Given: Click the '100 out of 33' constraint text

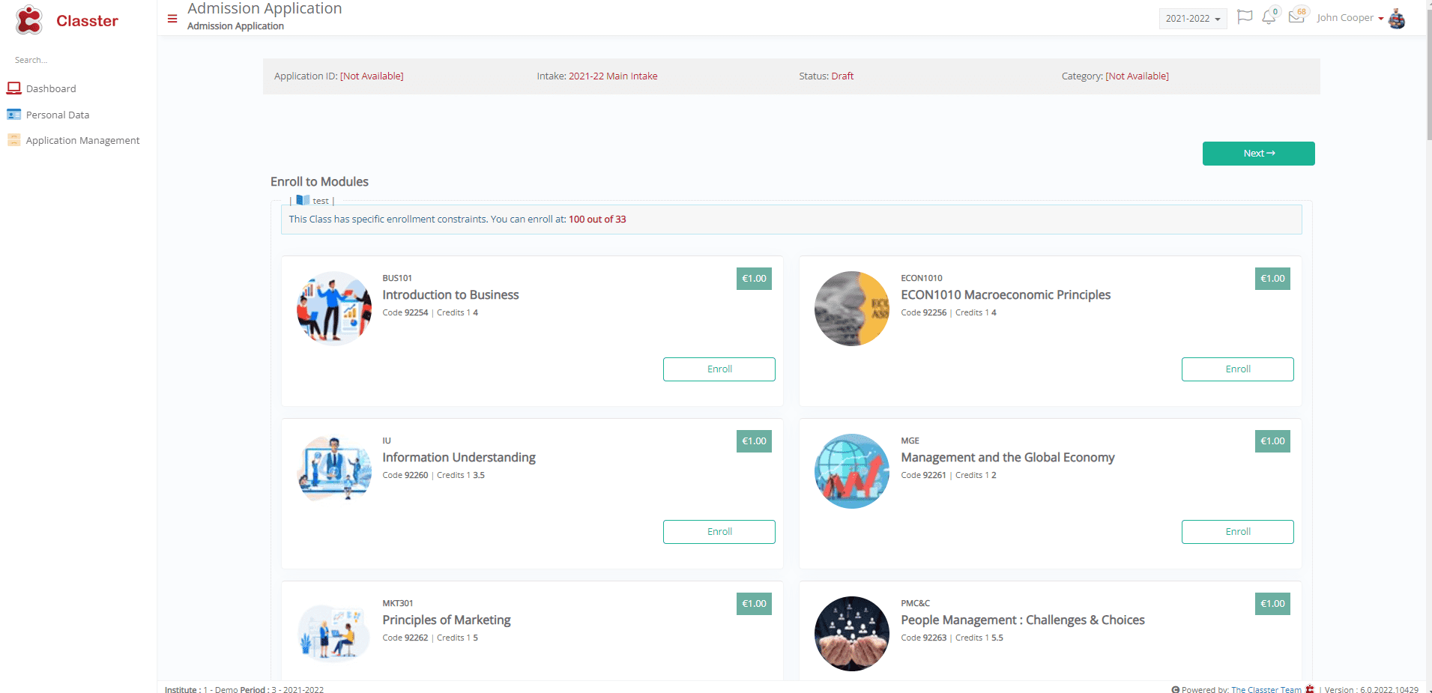Looking at the screenshot, I should [597, 220].
